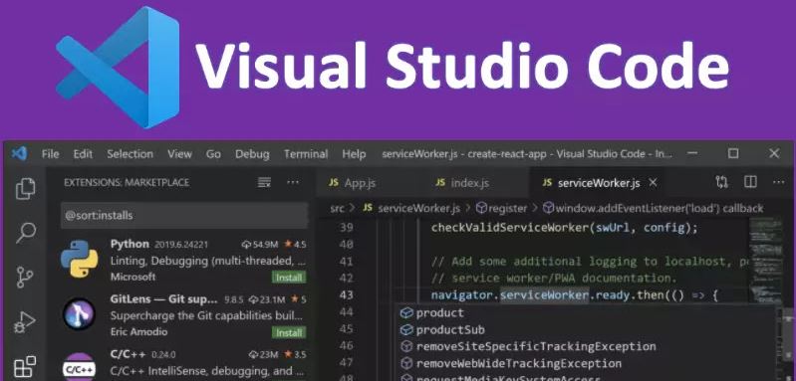Open the Terminal menu
Screen dimensions: 796x381
[306, 153]
